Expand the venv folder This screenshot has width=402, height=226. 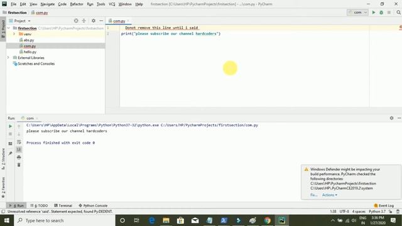14,34
